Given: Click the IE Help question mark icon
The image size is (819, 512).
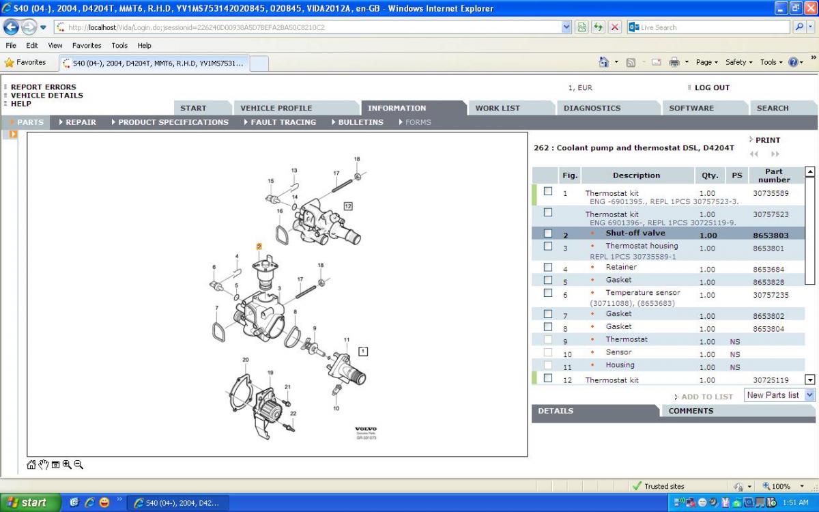Looking at the screenshot, I should 792,62.
